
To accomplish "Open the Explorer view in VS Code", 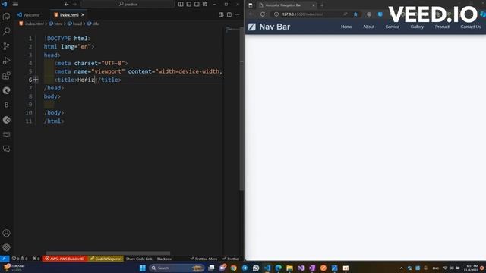I will [6, 17].
